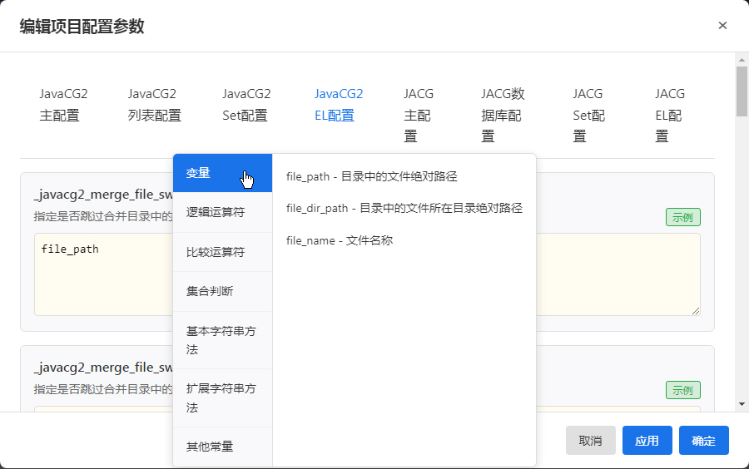Click 应用 button
Screen dimensions: 749x469
(x=647, y=441)
